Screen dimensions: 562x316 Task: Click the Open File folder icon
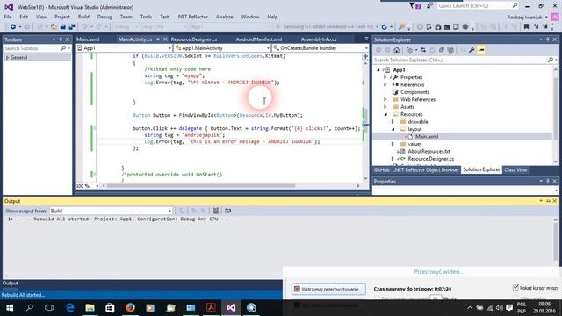(54, 27)
